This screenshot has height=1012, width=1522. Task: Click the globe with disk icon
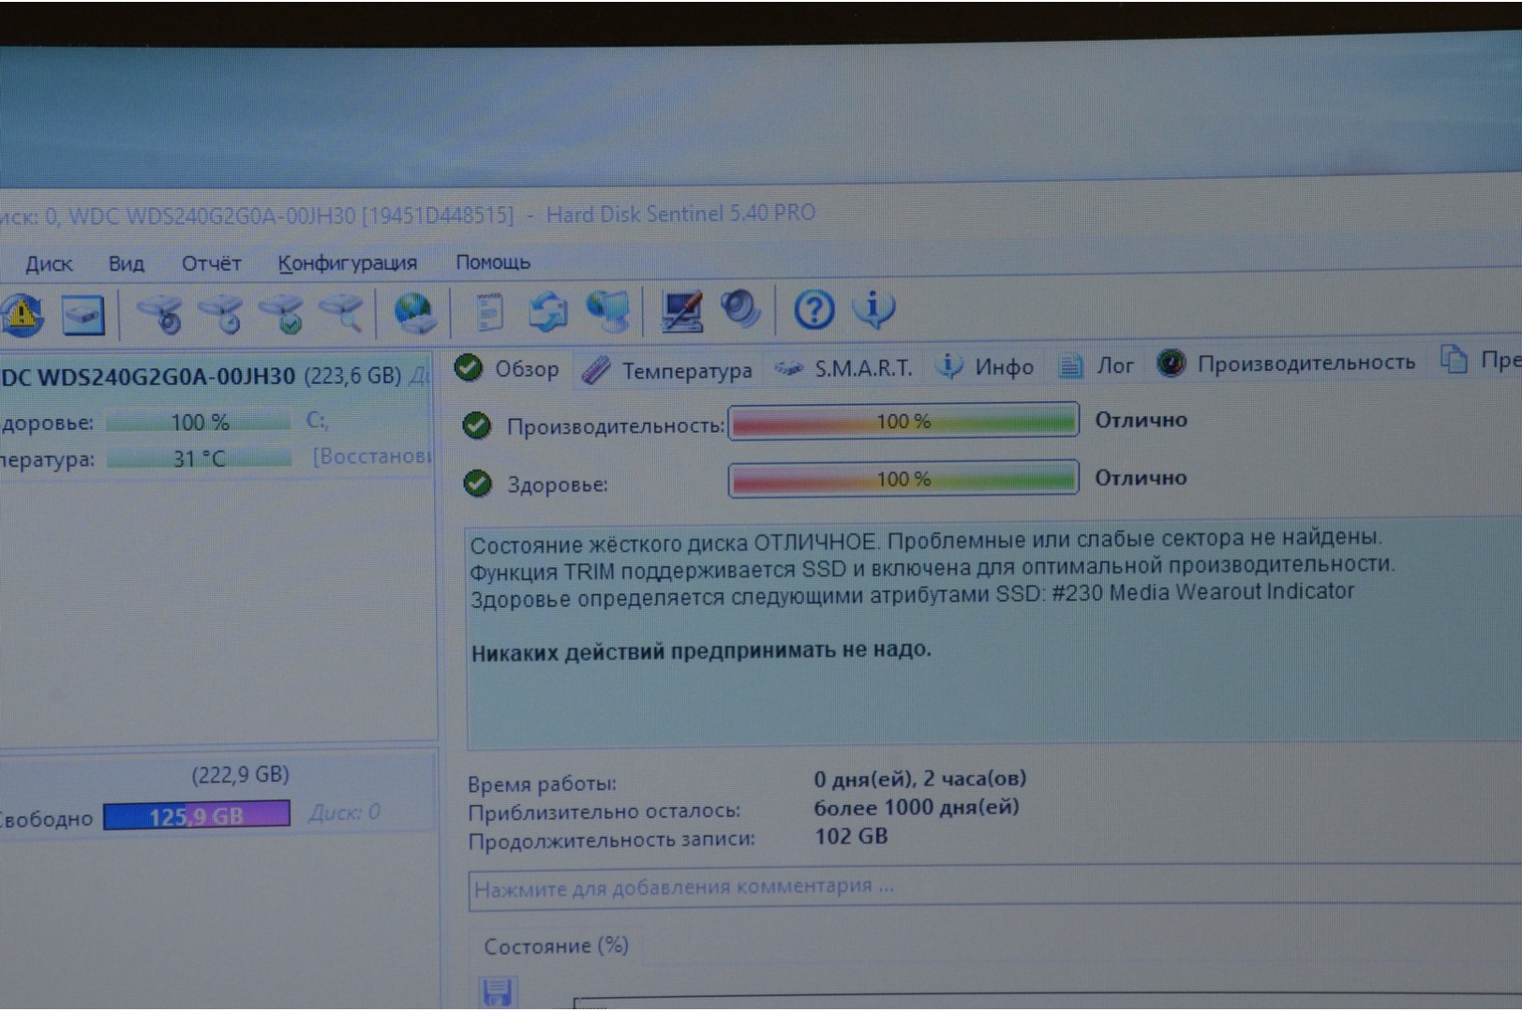(414, 313)
